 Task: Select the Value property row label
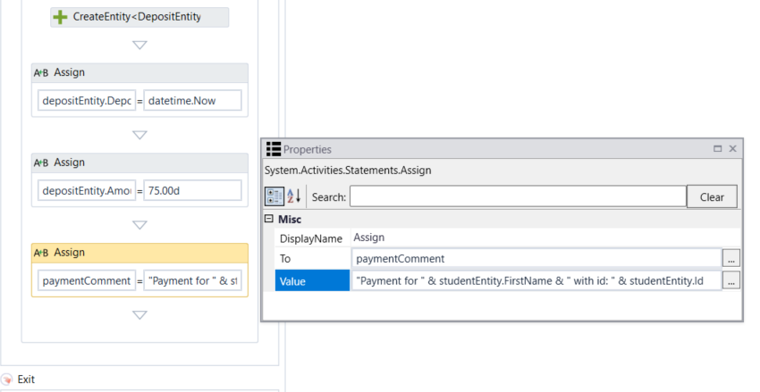point(312,280)
